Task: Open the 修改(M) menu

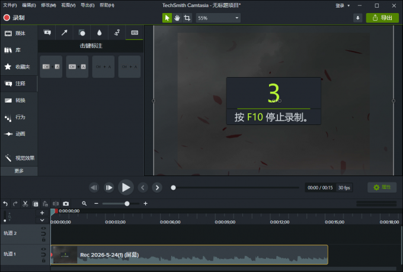Action: pos(49,5)
